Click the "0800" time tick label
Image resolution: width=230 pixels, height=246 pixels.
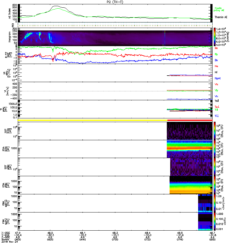point(212,240)
